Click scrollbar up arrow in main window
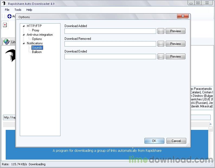Viewport: 215px width, 168px height. 210,124
